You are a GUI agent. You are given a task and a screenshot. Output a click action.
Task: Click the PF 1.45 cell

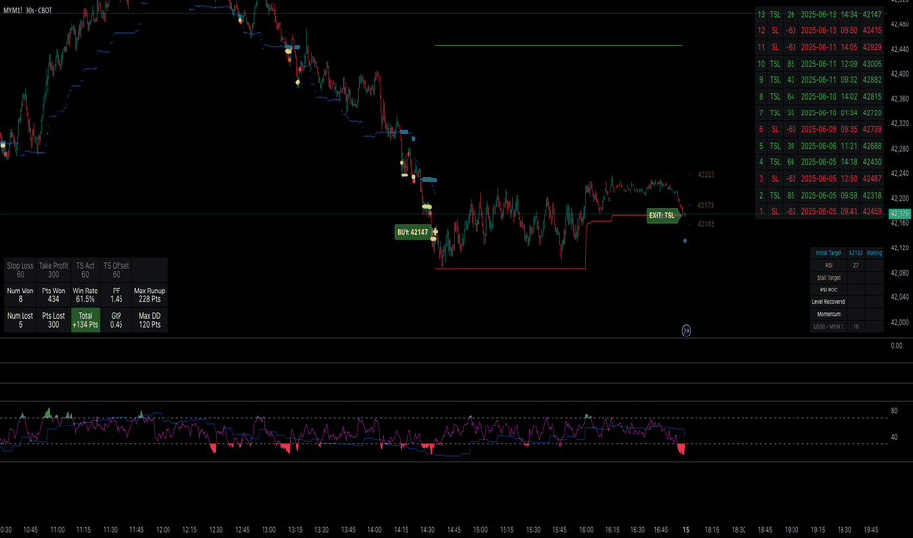(x=116, y=294)
